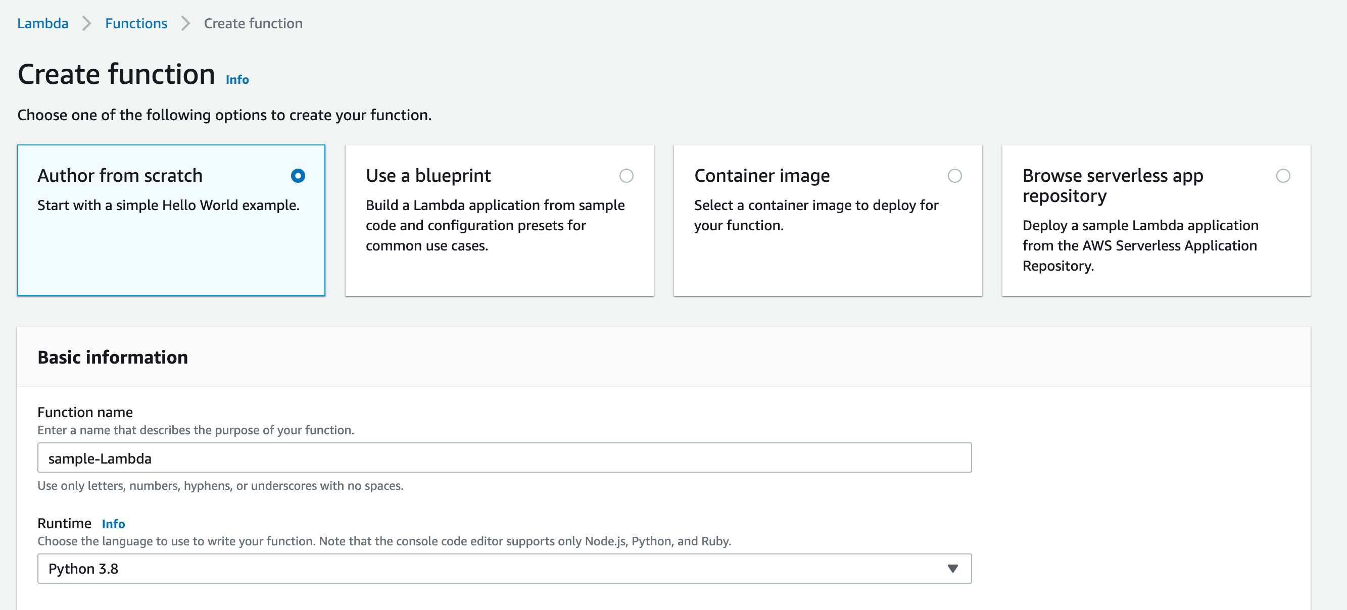Viewport: 1347px width, 610px height.
Task: Click the Container image card description
Action: pos(816,215)
